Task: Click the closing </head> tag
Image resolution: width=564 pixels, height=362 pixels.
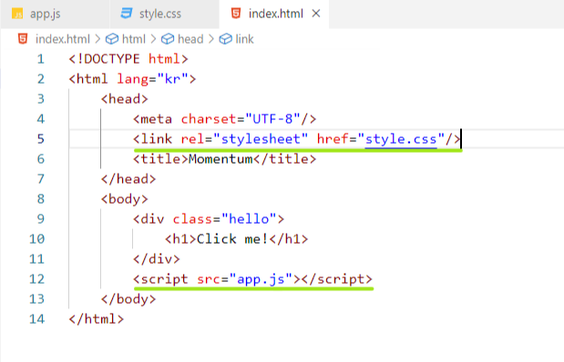Action: (128, 179)
